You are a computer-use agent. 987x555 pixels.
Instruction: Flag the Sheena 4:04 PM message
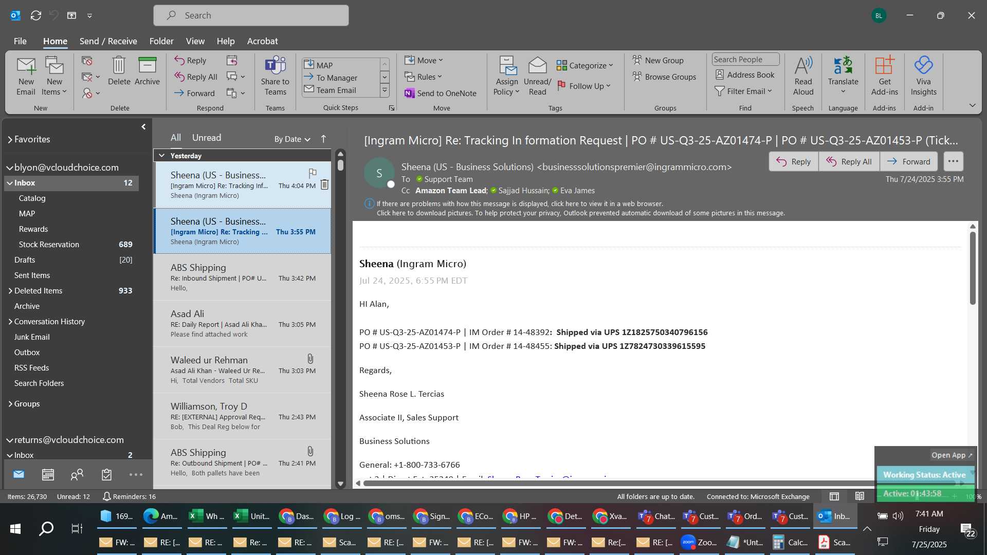[312, 173]
